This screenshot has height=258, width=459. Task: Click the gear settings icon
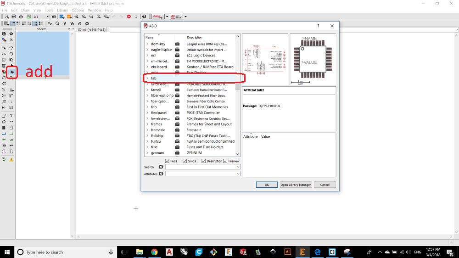coord(87,23)
